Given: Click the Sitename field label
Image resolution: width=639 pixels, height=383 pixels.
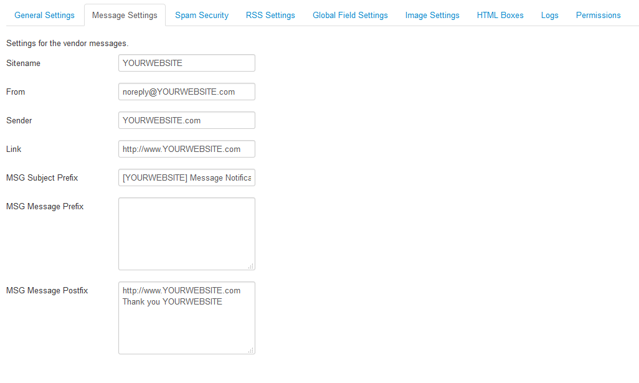Looking at the screenshot, I should (23, 63).
